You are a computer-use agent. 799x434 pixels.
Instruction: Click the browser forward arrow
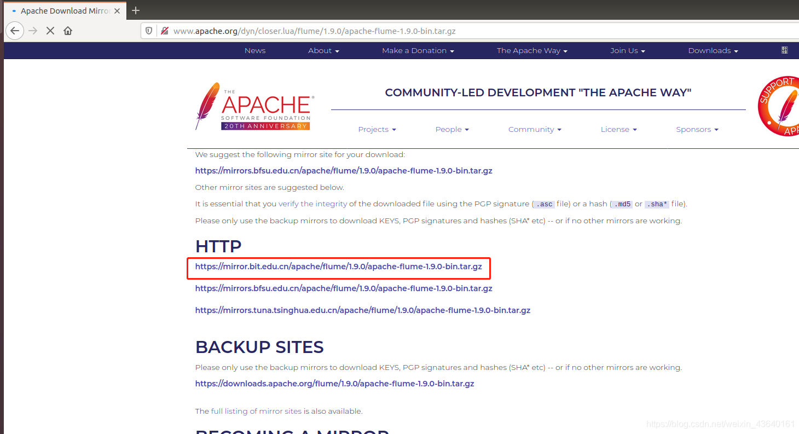(33, 31)
